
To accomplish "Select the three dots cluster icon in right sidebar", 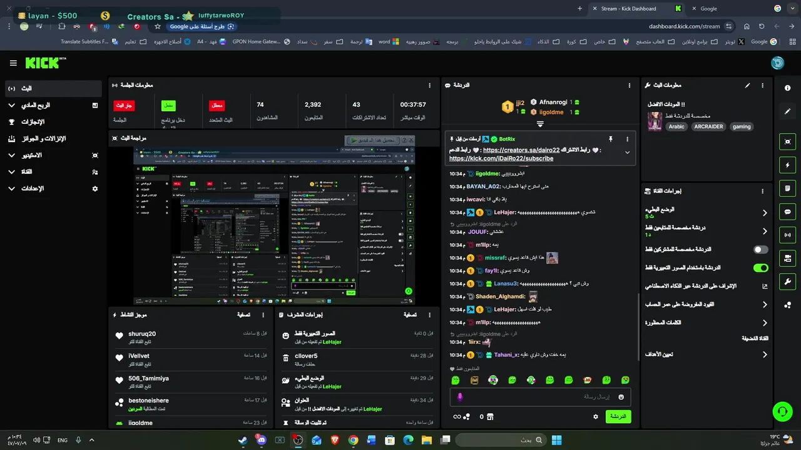I will (787, 304).
